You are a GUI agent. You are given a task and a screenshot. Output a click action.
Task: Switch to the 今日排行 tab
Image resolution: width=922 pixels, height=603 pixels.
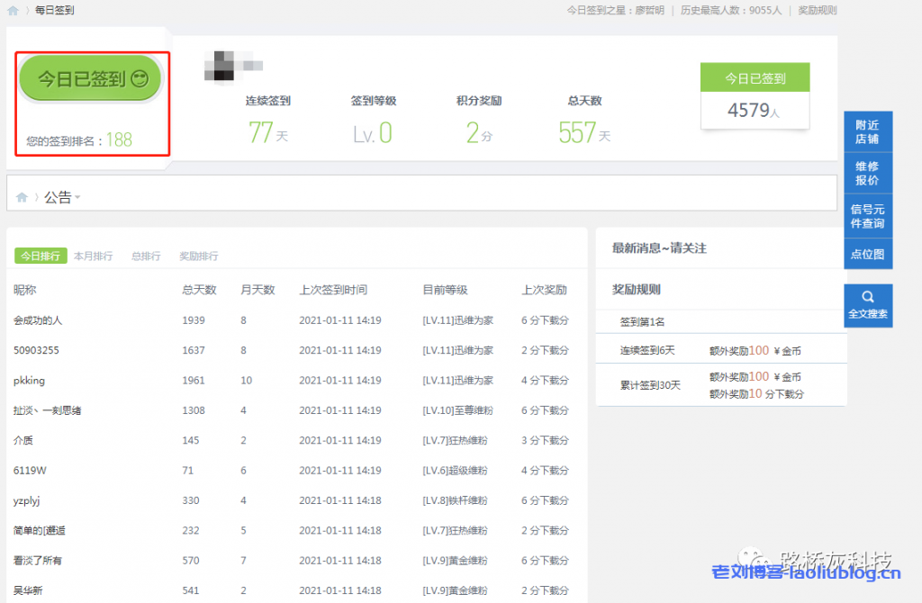coord(41,256)
